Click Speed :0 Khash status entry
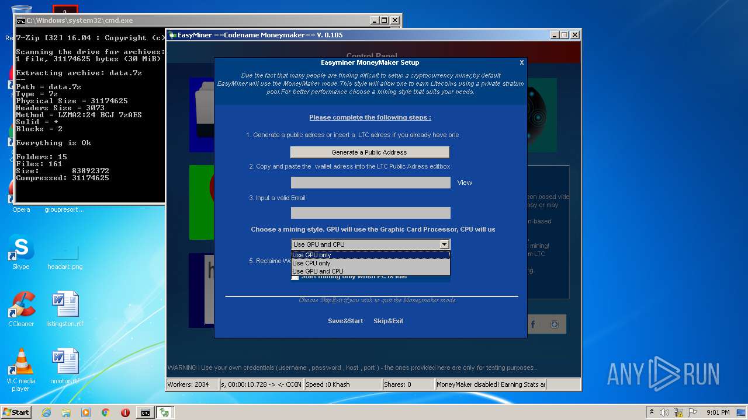748x420 pixels. [342, 384]
